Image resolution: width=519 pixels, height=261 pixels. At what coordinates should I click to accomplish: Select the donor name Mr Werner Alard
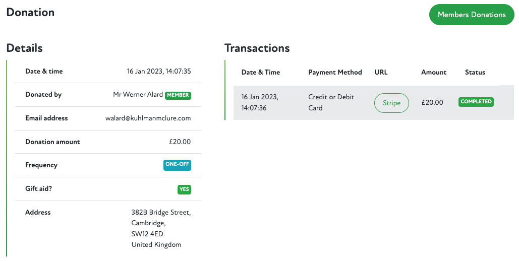click(x=138, y=95)
